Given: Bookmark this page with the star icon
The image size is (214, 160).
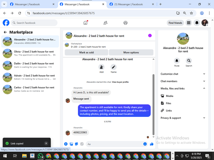Looking at the screenshot, I should pyautogui.click(x=191, y=13).
